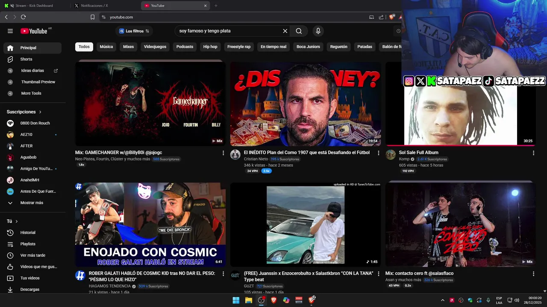Open Principal home in sidebar
The width and height of the screenshot is (547, 307).
[x=32, y=48]
